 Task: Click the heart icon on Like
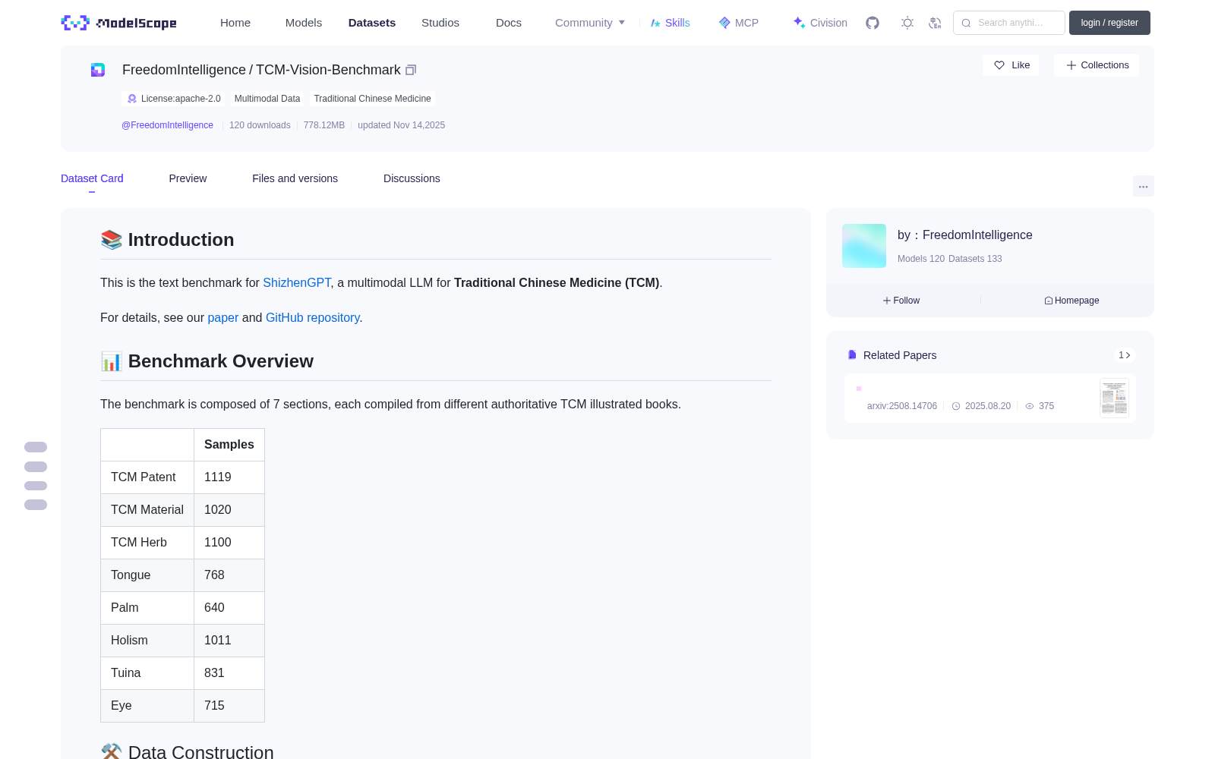point(999,65)
